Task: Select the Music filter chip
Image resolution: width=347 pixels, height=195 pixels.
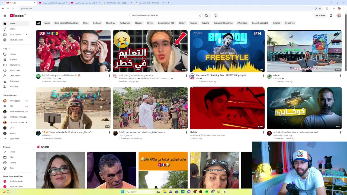Action: point(47,23)
